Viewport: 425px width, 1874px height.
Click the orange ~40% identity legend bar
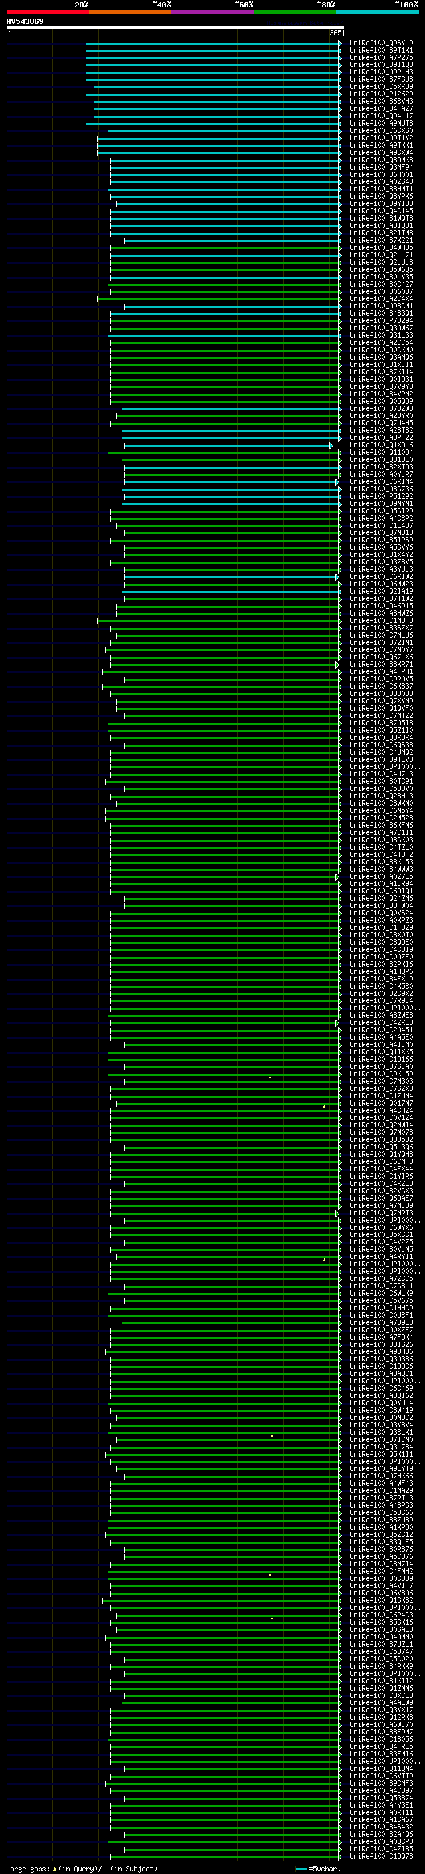tap(130, 12)
